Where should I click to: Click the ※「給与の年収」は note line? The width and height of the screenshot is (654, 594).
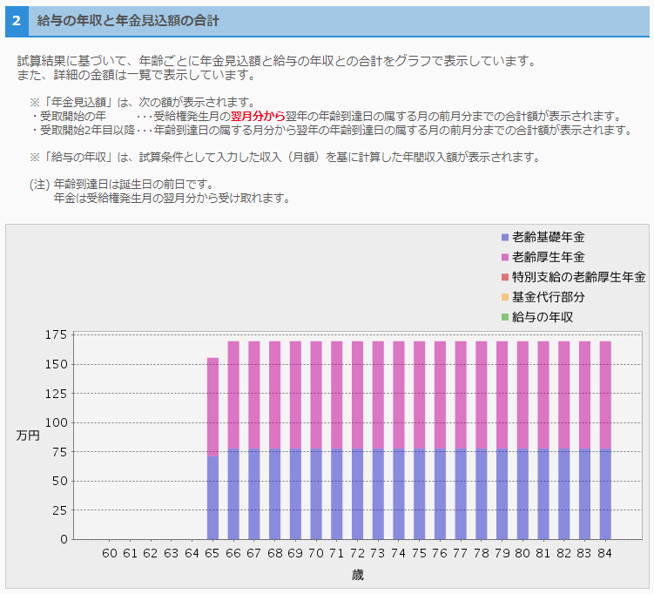(286, 158)
